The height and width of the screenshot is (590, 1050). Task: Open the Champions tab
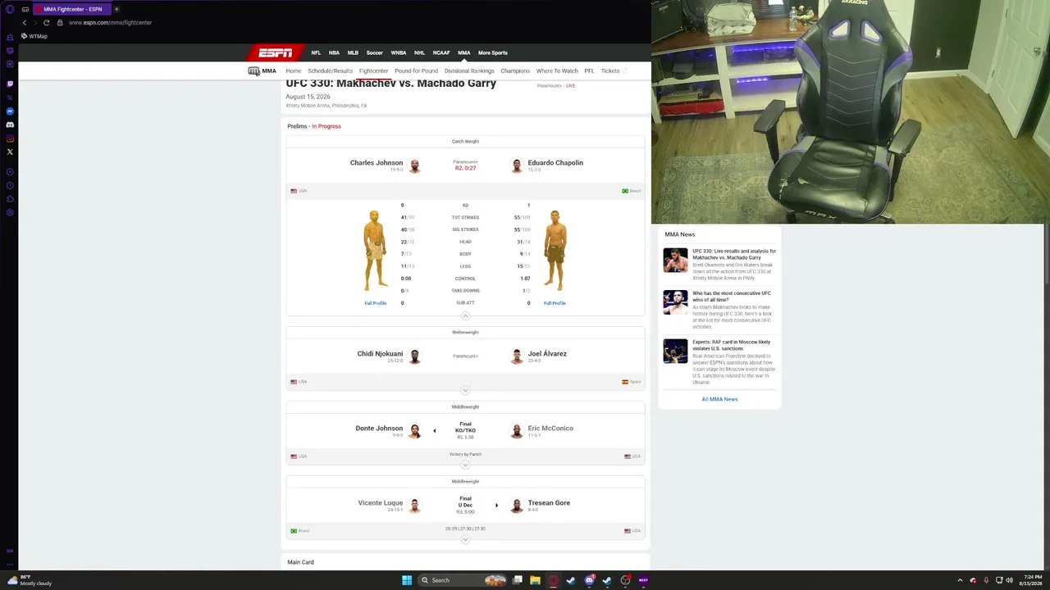[515, 71]
